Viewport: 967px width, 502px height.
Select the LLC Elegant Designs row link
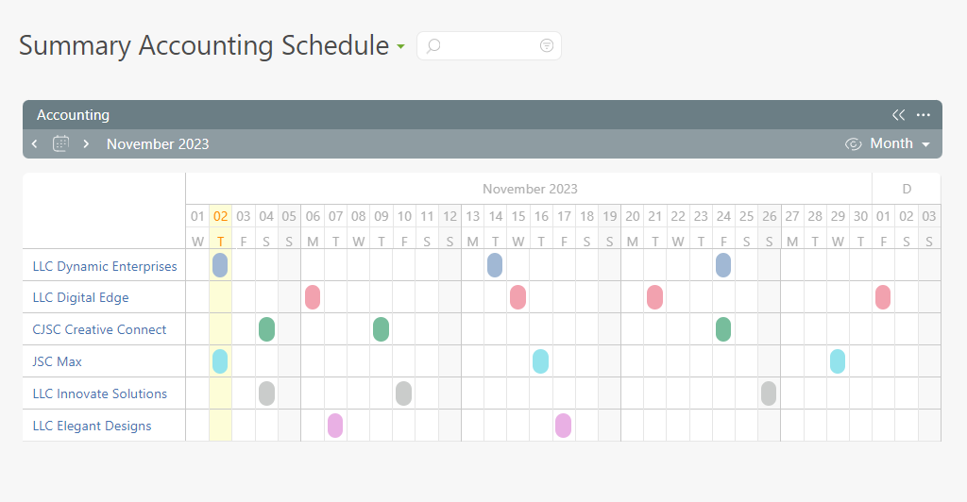pyautogui.click(x=92, y=426)
